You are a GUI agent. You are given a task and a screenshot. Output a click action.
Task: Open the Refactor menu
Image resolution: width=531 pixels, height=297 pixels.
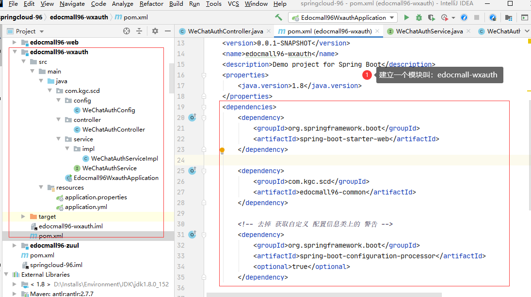151,4
